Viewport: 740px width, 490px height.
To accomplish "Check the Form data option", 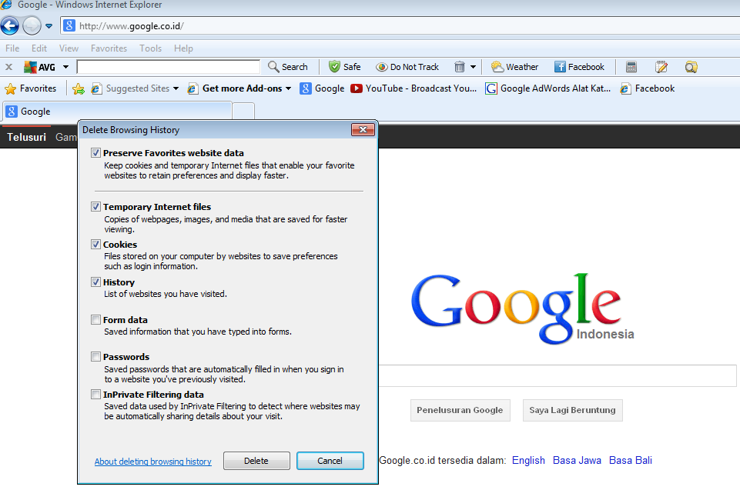I will (x=95, y=320).
